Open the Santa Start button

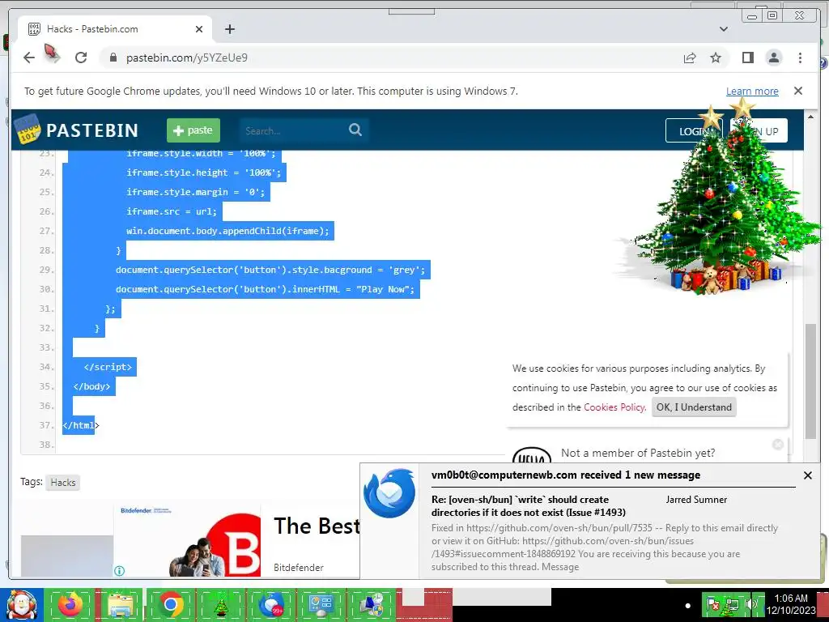[x=21, y=605]
